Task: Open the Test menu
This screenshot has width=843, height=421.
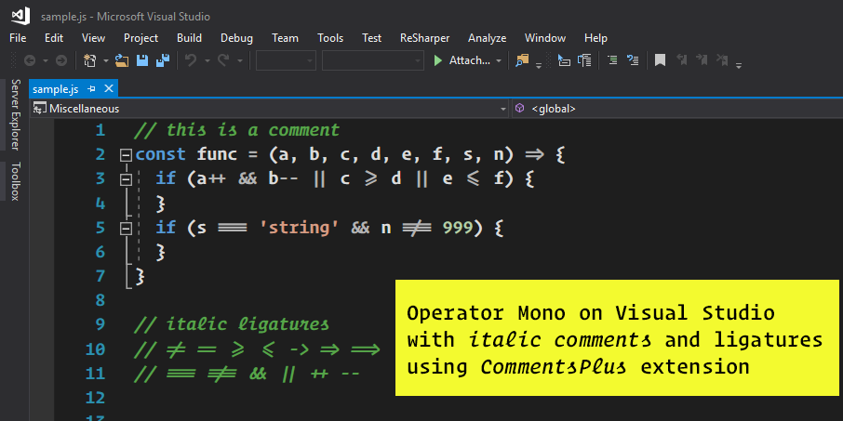Action: pyautogui.click(x=371, y=38)
